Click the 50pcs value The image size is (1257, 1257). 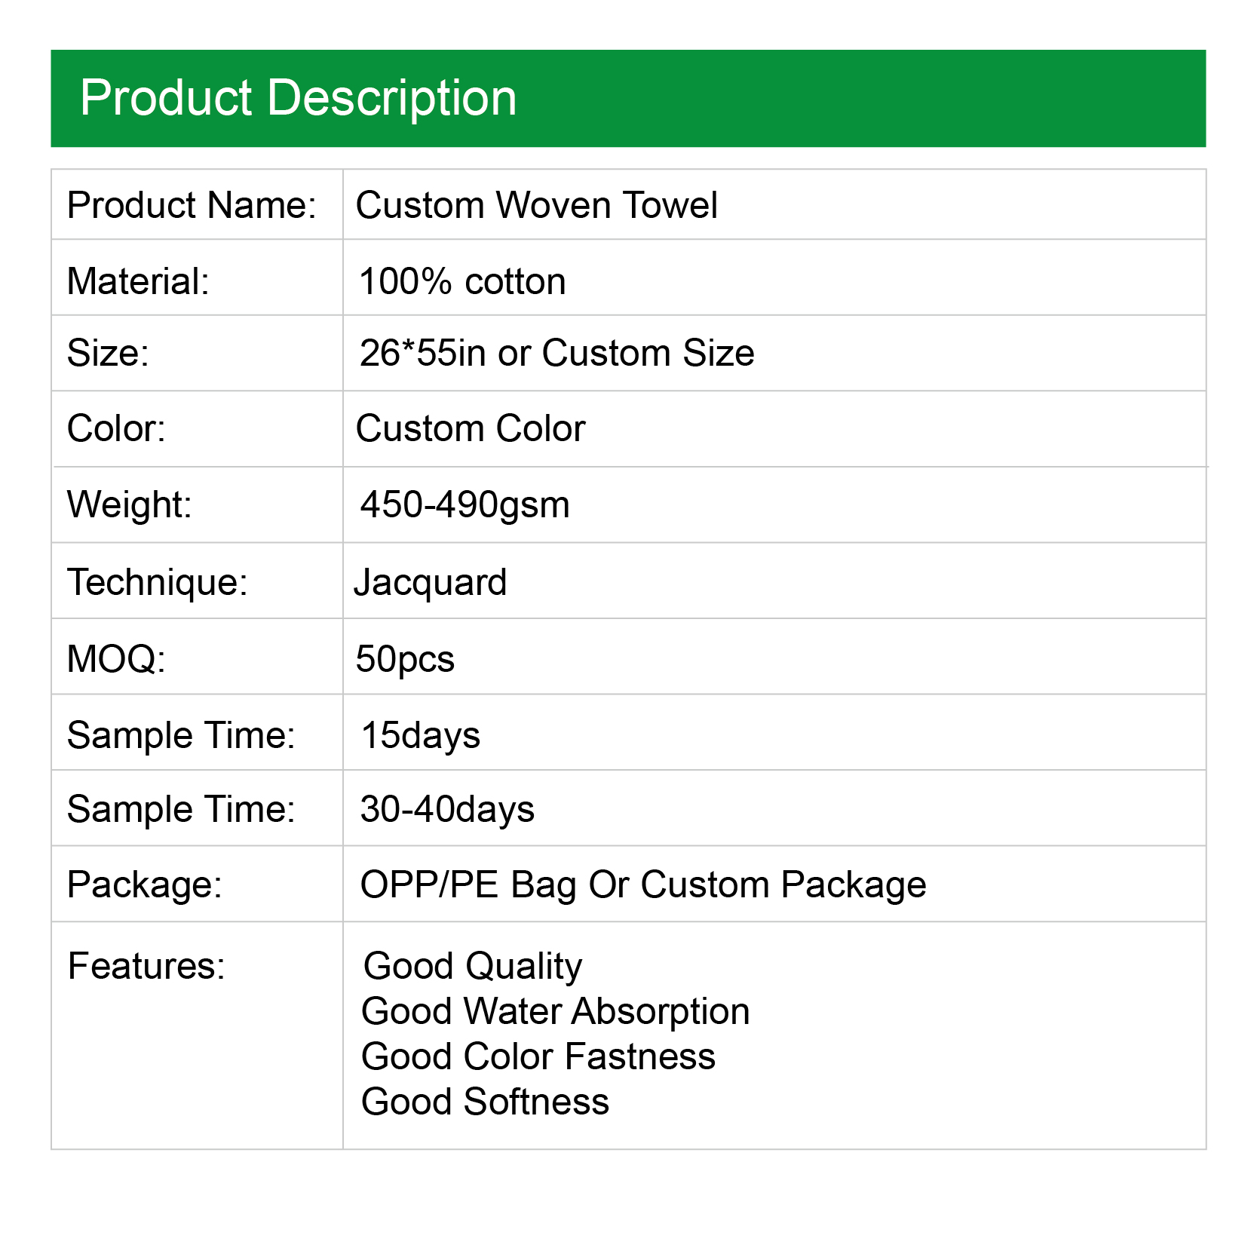(405, 659)
